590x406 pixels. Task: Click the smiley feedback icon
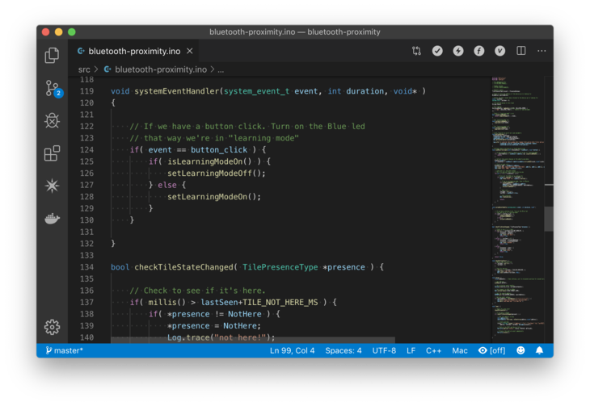(x=520, y=350)
